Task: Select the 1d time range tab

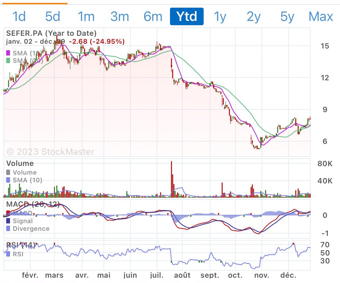Action: (x=19, y=17)
